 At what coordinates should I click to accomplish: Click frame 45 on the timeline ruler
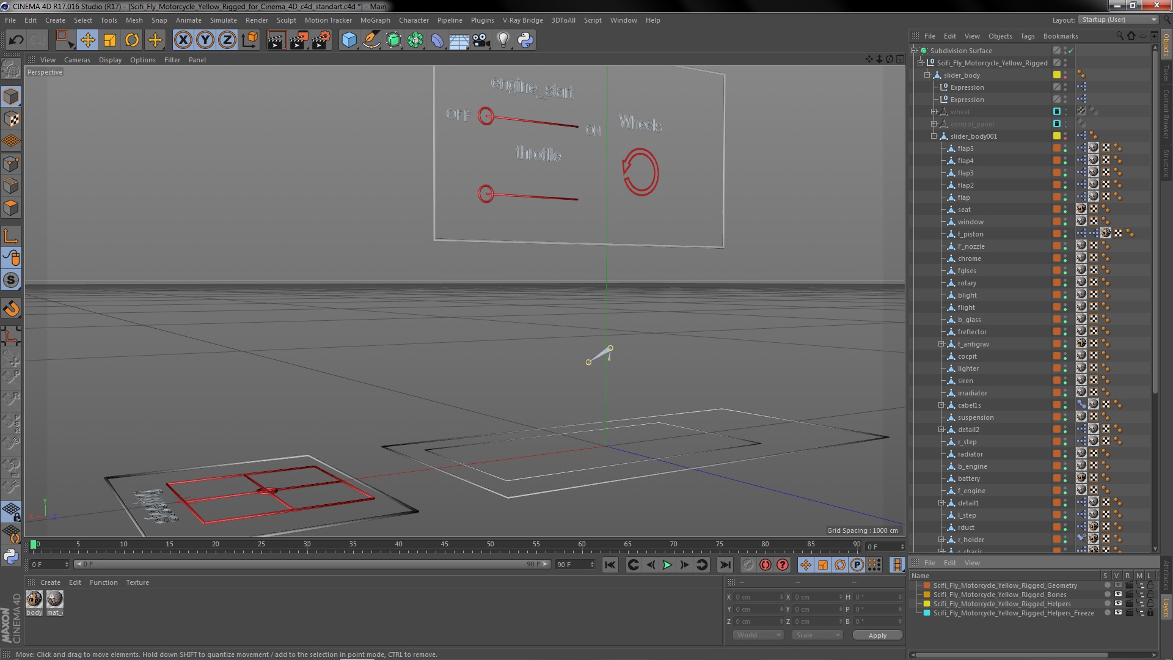coord(444,544)
